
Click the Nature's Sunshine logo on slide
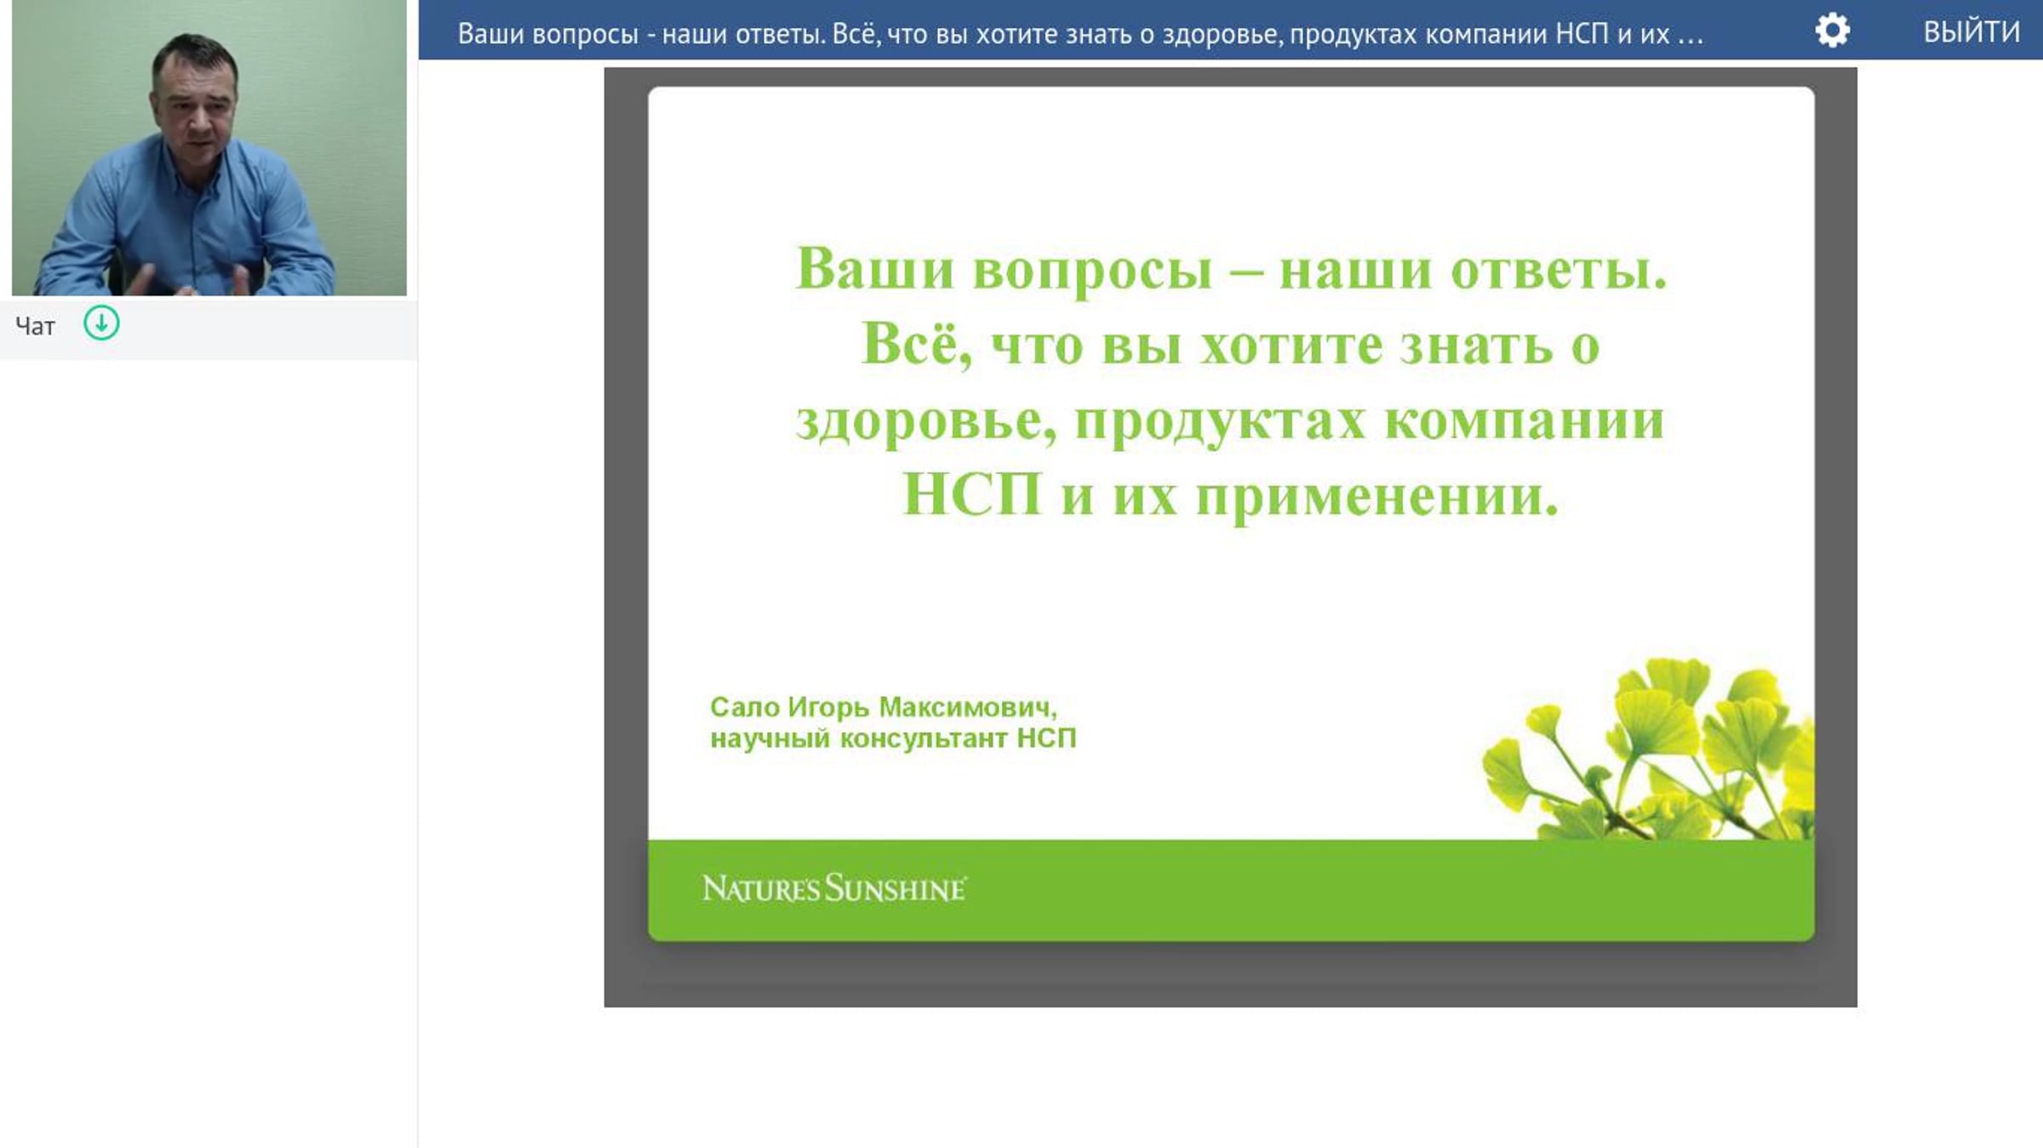click(x=834, y=888)
